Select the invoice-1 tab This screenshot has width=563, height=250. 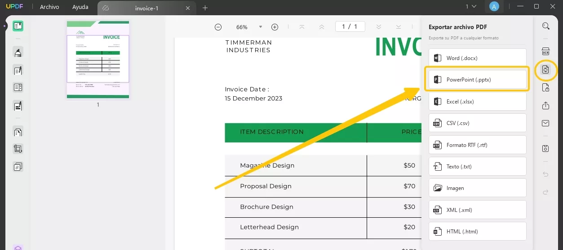(146, 8)
